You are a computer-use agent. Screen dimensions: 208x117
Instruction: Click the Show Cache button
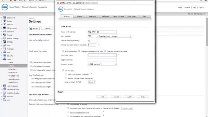coord(127,109)
